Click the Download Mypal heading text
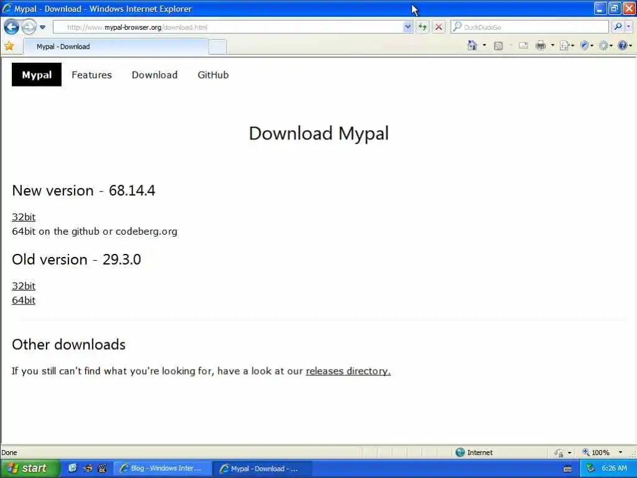Image resolution: width=637 pixels, height=478 pixels. tap(319, 133)
